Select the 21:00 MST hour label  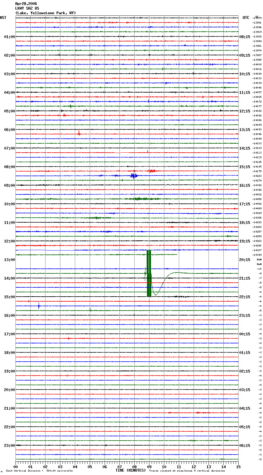tap(10, 408)
